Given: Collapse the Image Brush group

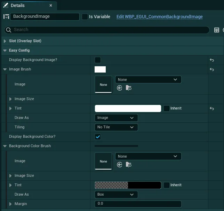Looking at the screenshot, I should coord(5,69).
